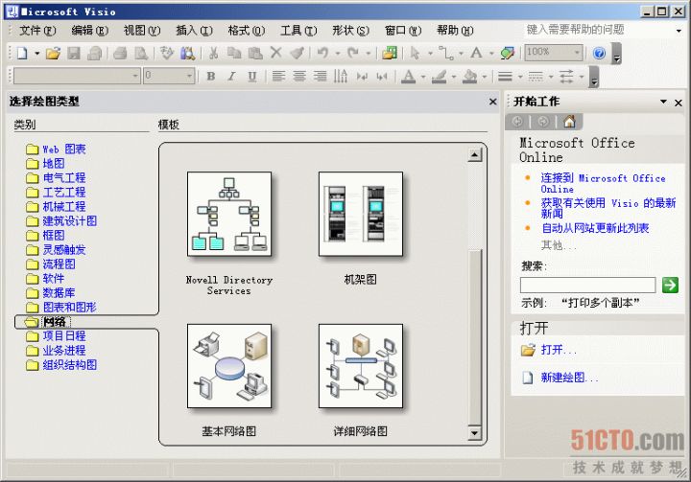
Task: Click 连接到 Microsoft Office Online link
Action: pos(603,183)
